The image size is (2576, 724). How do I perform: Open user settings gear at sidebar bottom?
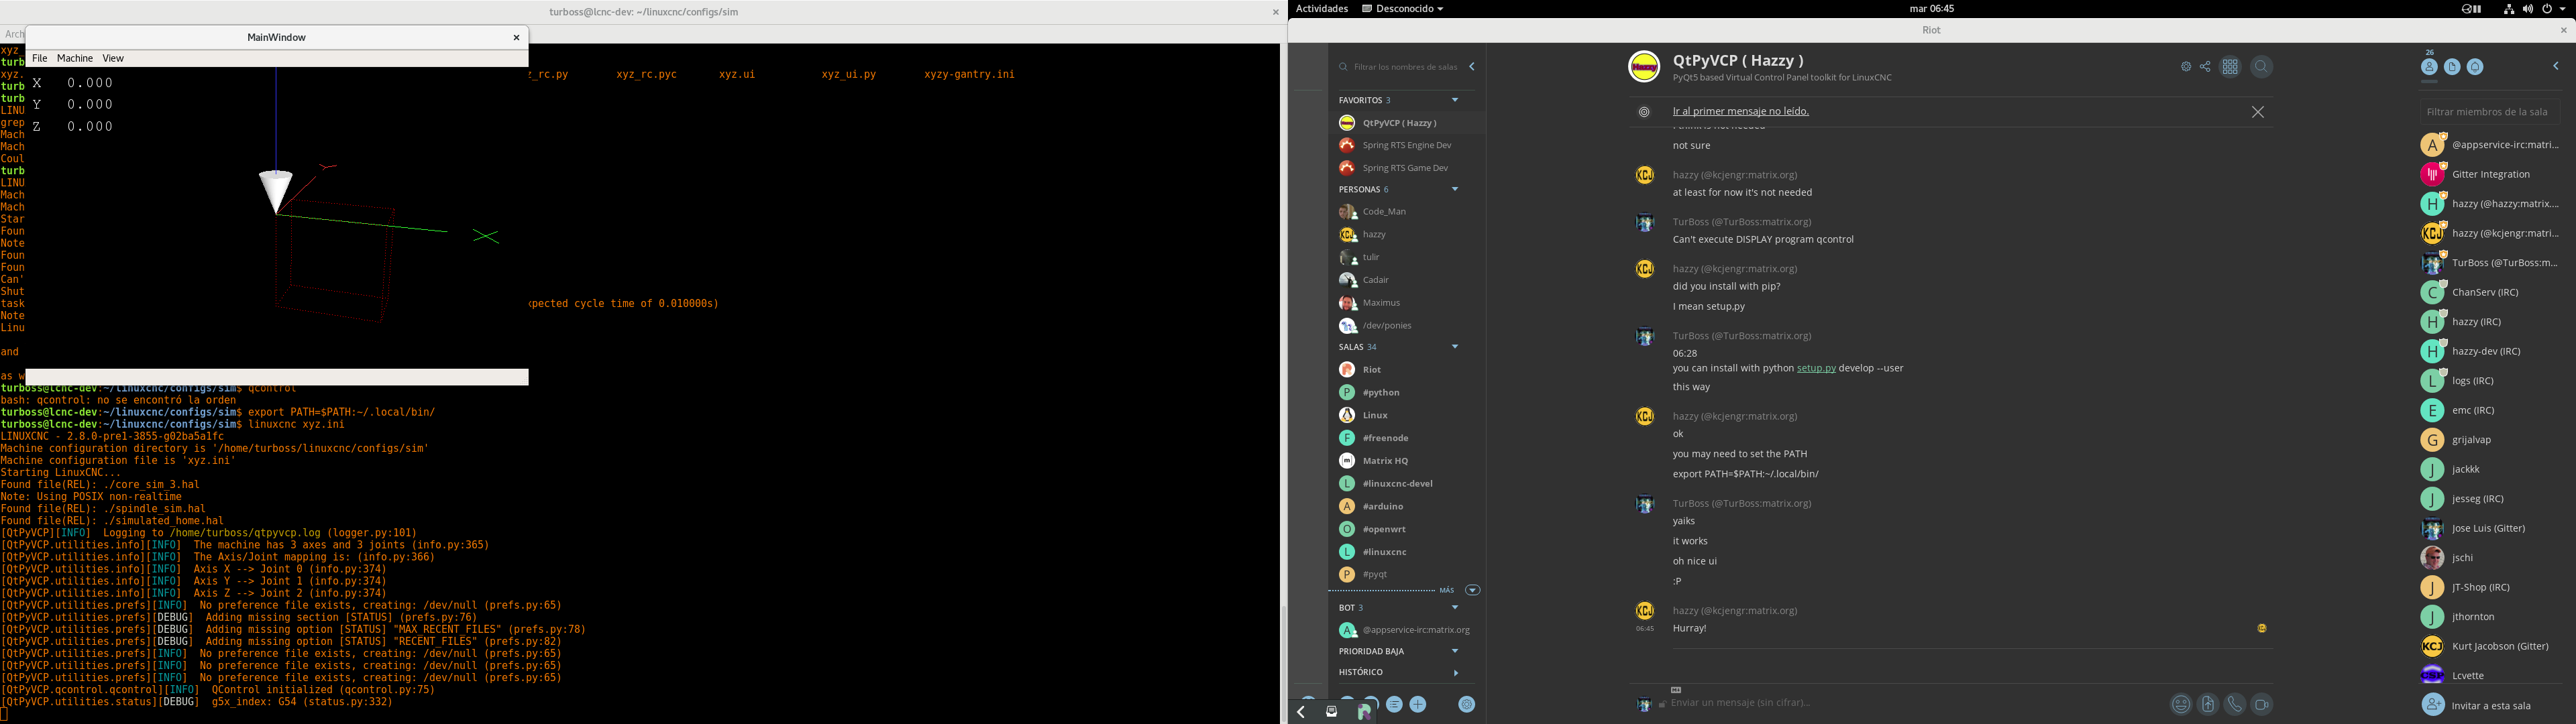point(1467,704)
